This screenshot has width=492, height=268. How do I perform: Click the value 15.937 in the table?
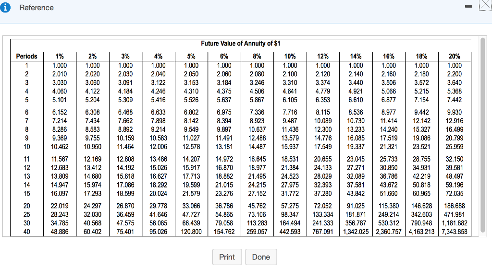[x=290, y=147]
